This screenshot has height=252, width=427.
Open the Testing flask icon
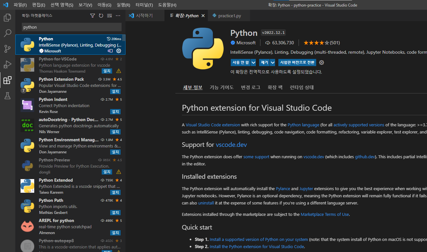7,96
